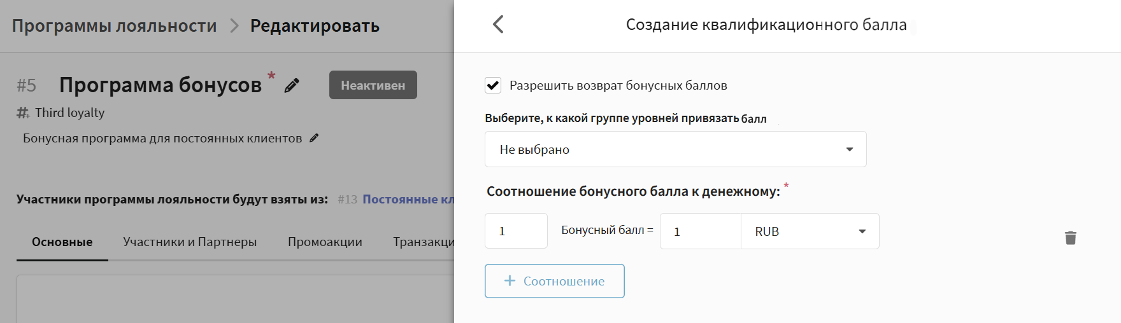This screenshot has width=1121, height=323.
Task: Open the RUB currency dropdown
Action: pyautogui.click(x=810, y=231)
